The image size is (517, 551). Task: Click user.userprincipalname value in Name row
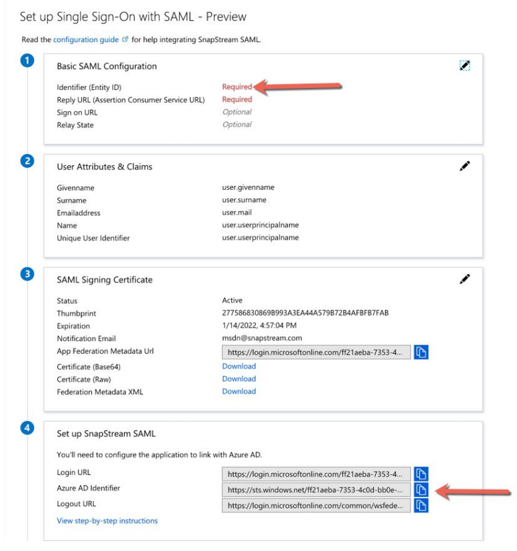tap(260, 225)
